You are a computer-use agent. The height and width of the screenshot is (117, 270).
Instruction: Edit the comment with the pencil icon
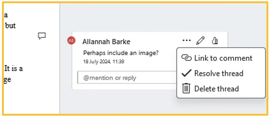(201, 41)
